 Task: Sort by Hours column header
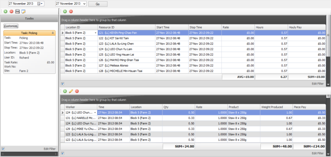click(271, 27)
